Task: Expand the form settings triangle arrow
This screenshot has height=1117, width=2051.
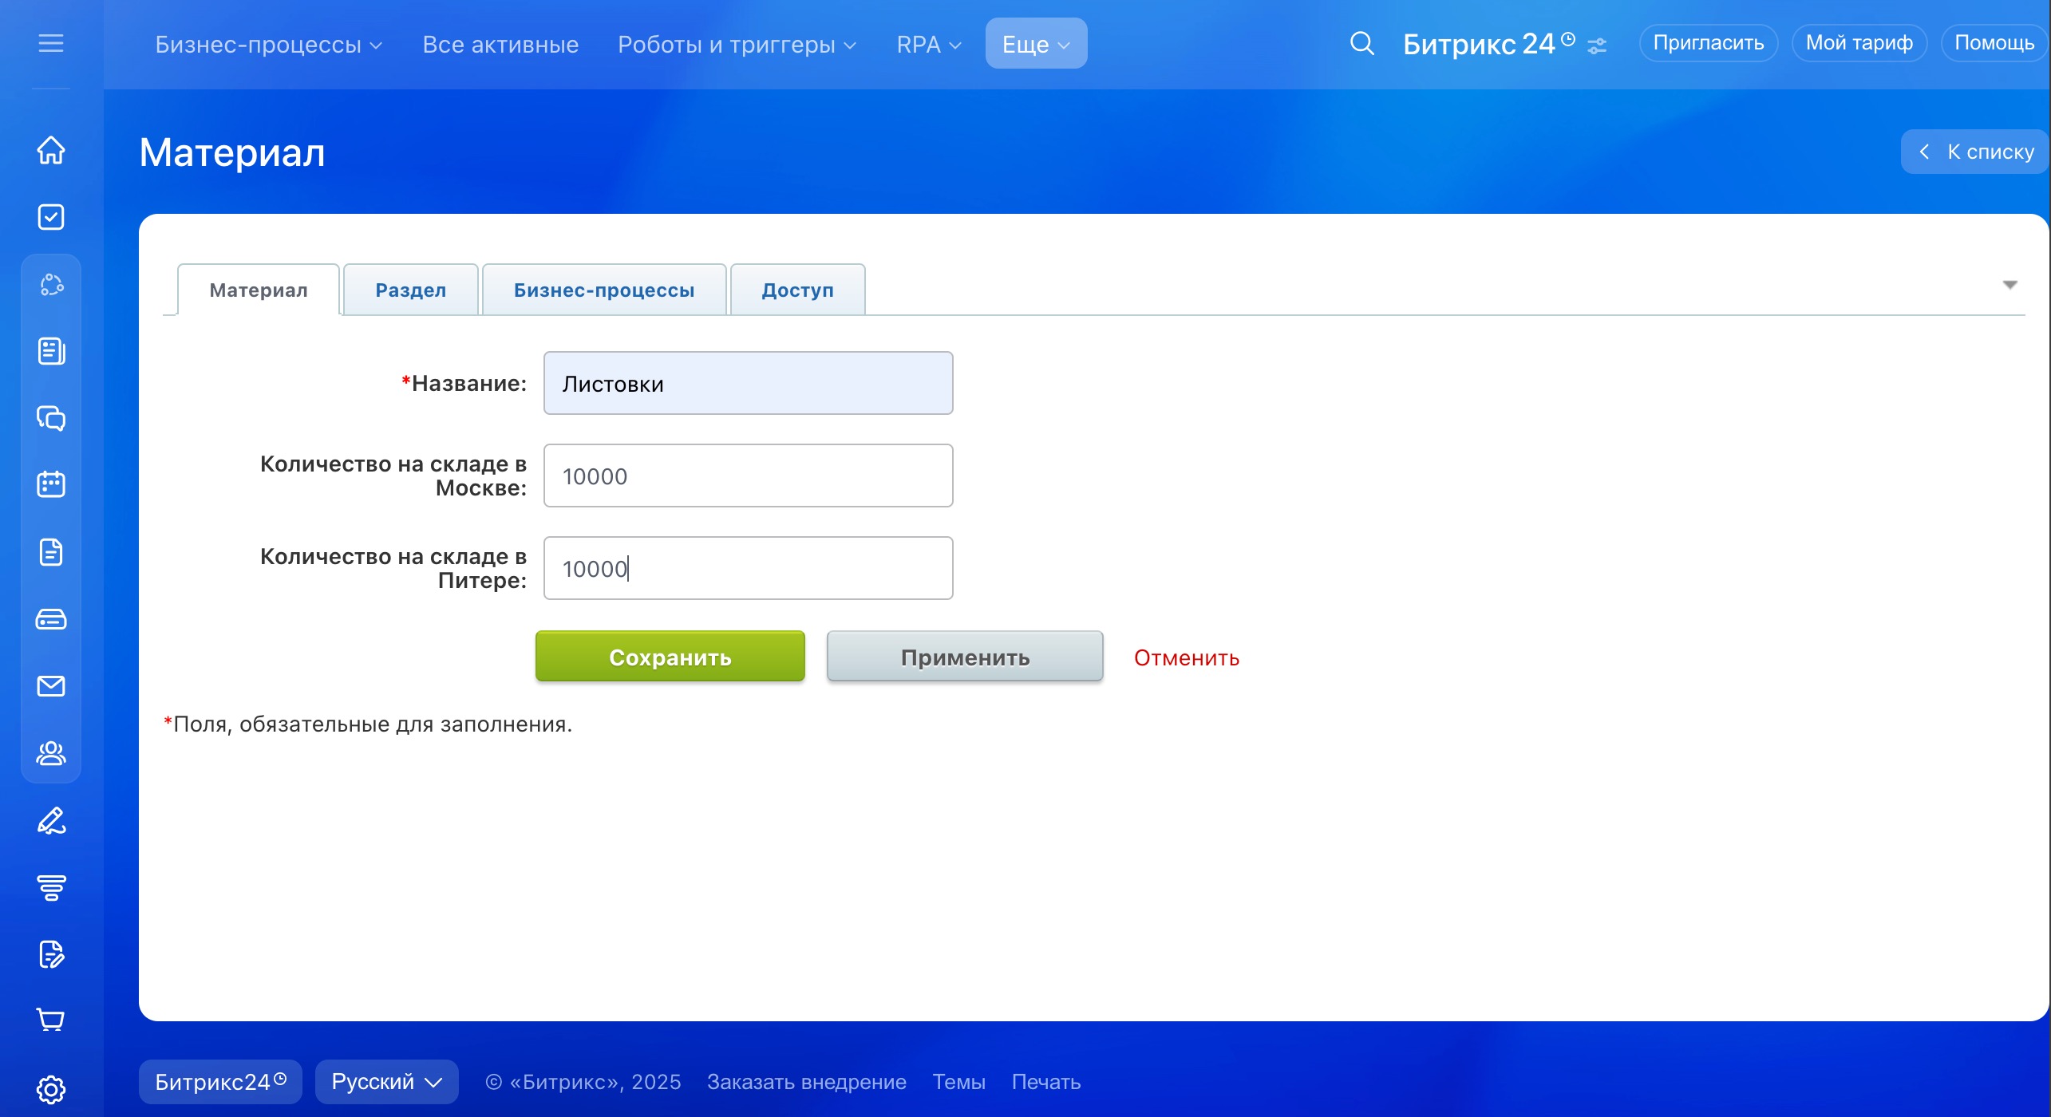Action: (2010, 285)
